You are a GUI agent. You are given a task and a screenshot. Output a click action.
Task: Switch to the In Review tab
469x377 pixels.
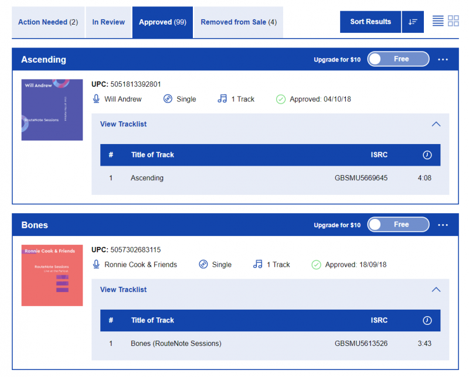[108, 22]
